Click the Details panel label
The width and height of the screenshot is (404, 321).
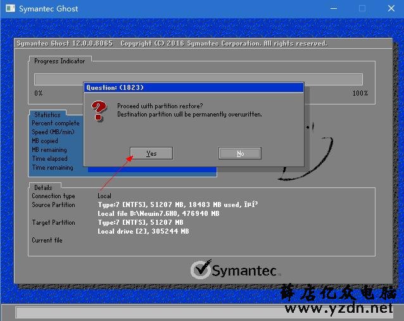[x=43, y=187]
